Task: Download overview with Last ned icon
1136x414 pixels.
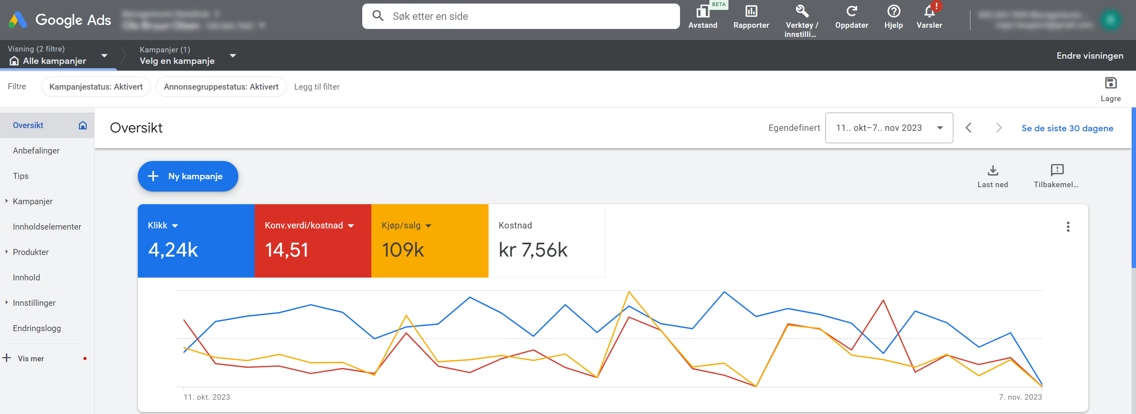Action: (x=992, y=171)
